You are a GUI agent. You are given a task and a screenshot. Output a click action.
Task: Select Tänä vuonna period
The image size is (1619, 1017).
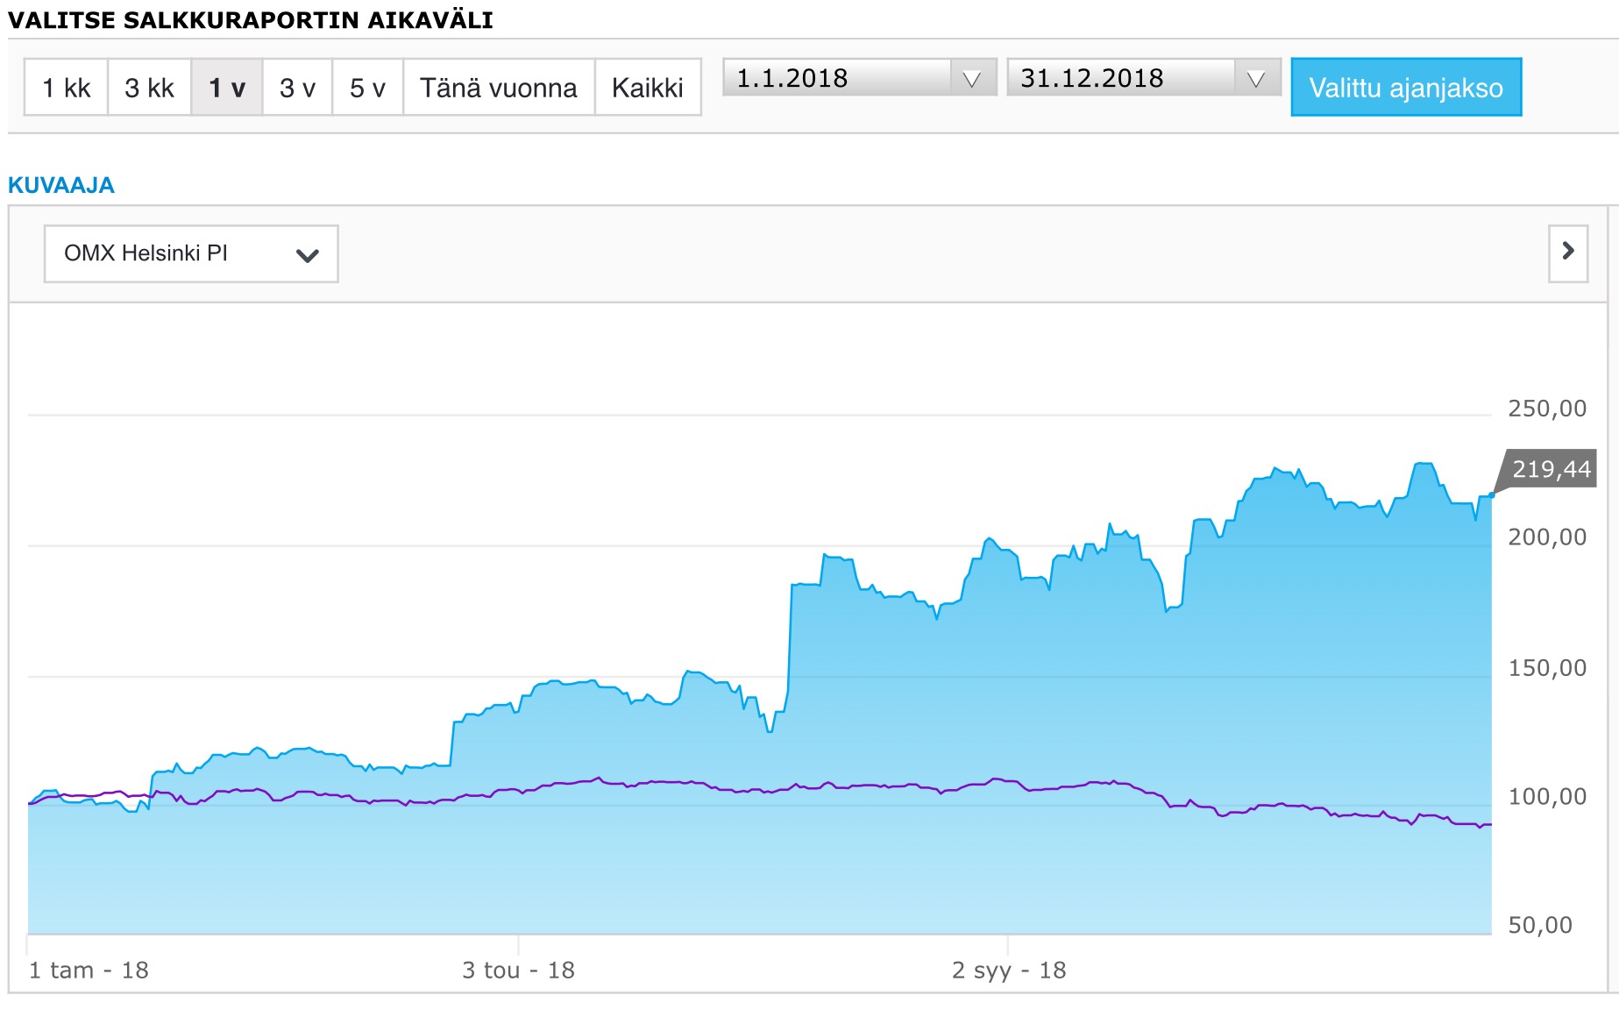(498, 88)
